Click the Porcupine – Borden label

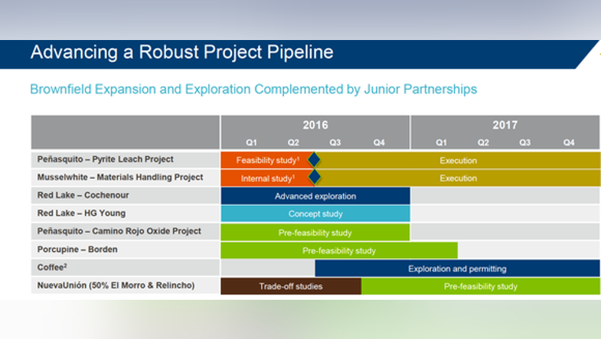77,250
